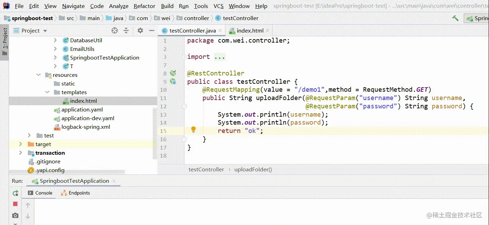Unfold the collapsed import block on line 3
Screen dimensions: 489x225
(x=184, y=57)
